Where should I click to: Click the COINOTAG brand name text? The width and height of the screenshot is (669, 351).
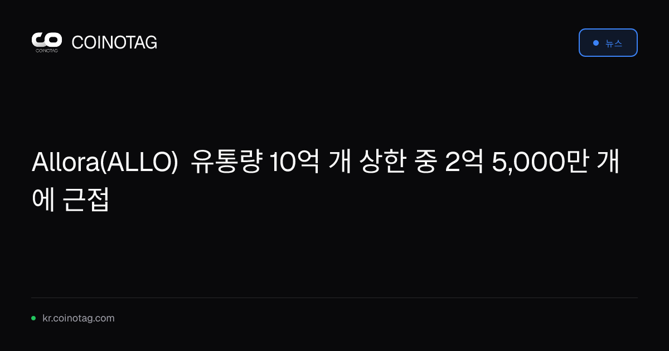click(114, 42)
